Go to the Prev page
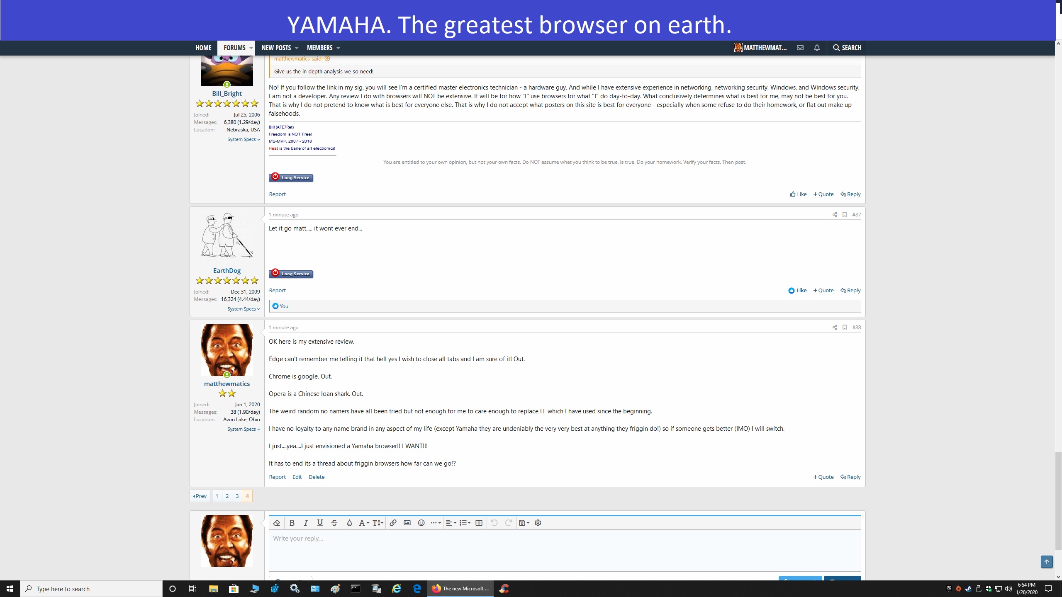Screen dimensions: 1062x597 click(200, 496)
